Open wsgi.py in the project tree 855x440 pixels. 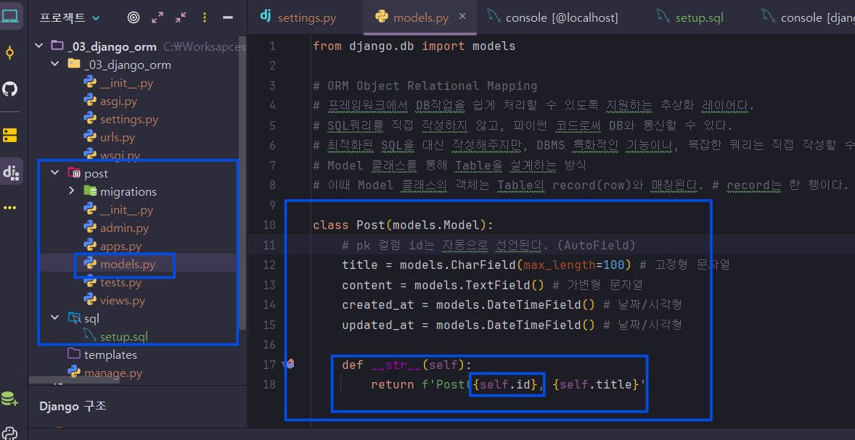pyautogui.click(x=112, y=154)
